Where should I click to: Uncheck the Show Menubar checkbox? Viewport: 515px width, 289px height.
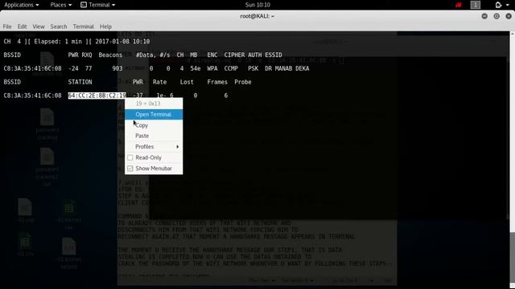coord(130,169)
